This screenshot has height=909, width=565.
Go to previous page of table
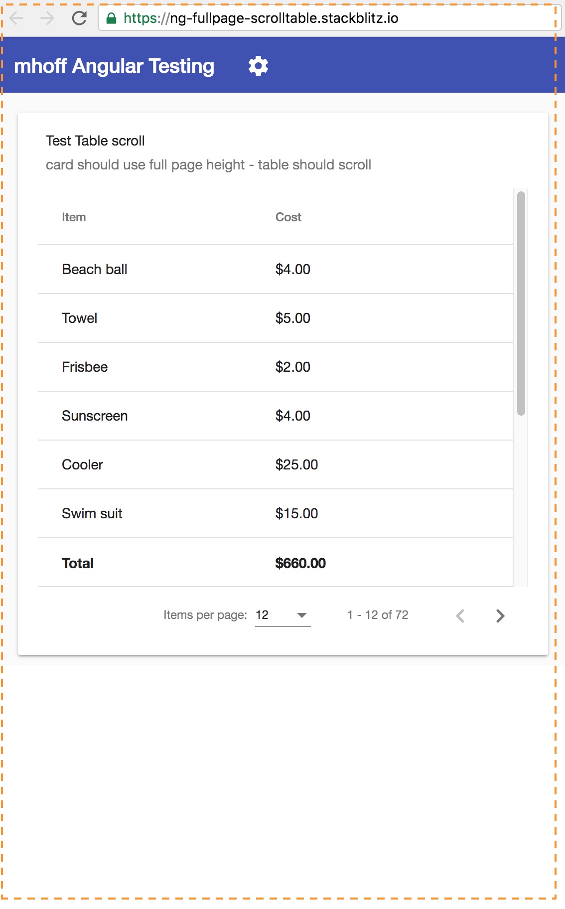tap(460, 616)
